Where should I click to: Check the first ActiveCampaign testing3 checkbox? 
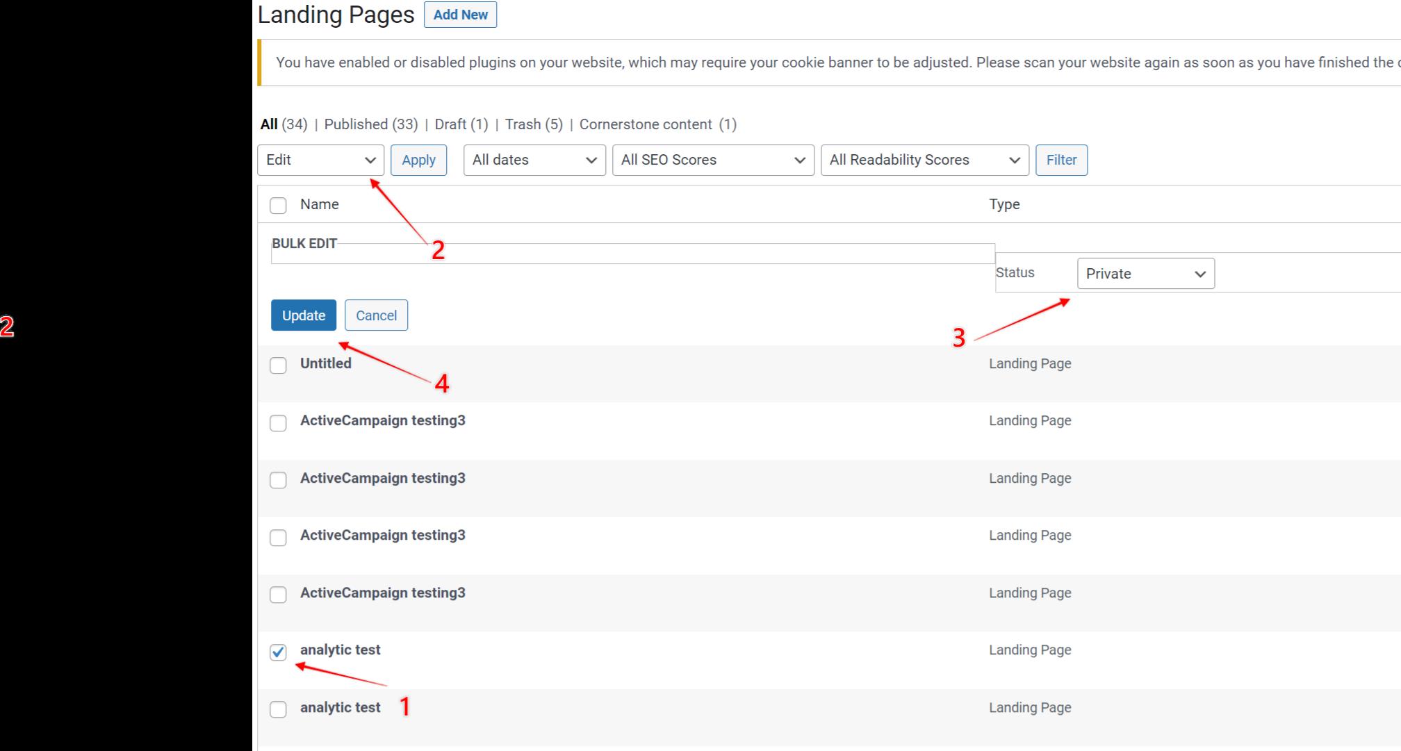click(278, 422)
